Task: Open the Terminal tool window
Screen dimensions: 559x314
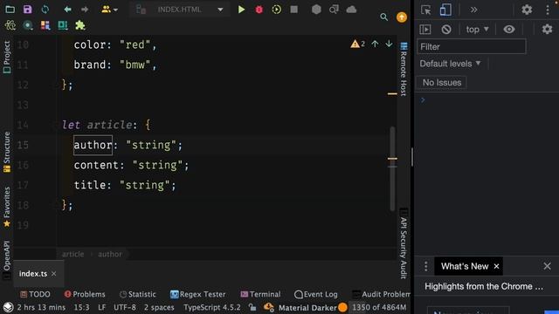Action: (260, 295)
